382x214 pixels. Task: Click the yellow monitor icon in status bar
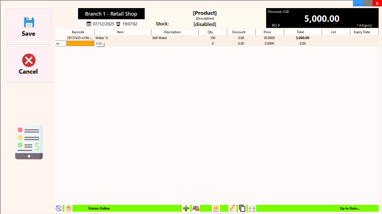coord(216,208)
